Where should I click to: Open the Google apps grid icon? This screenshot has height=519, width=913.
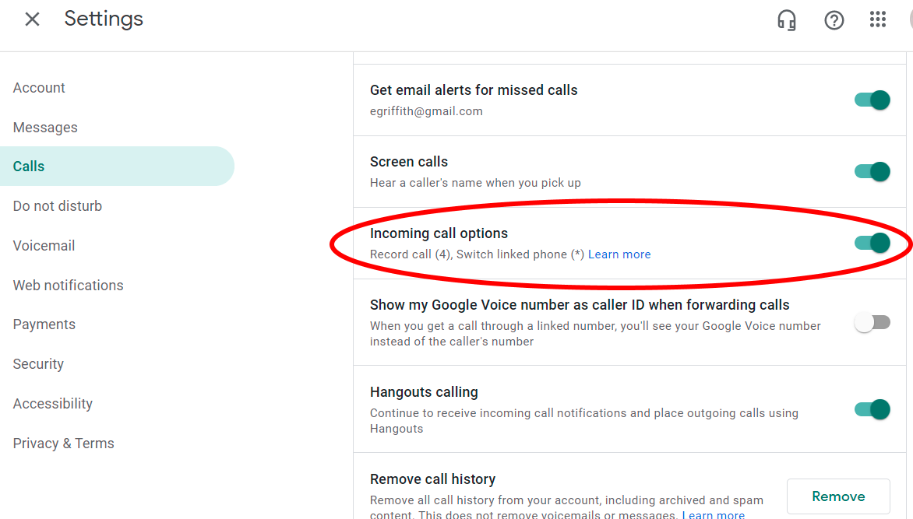tap(877, 19)
